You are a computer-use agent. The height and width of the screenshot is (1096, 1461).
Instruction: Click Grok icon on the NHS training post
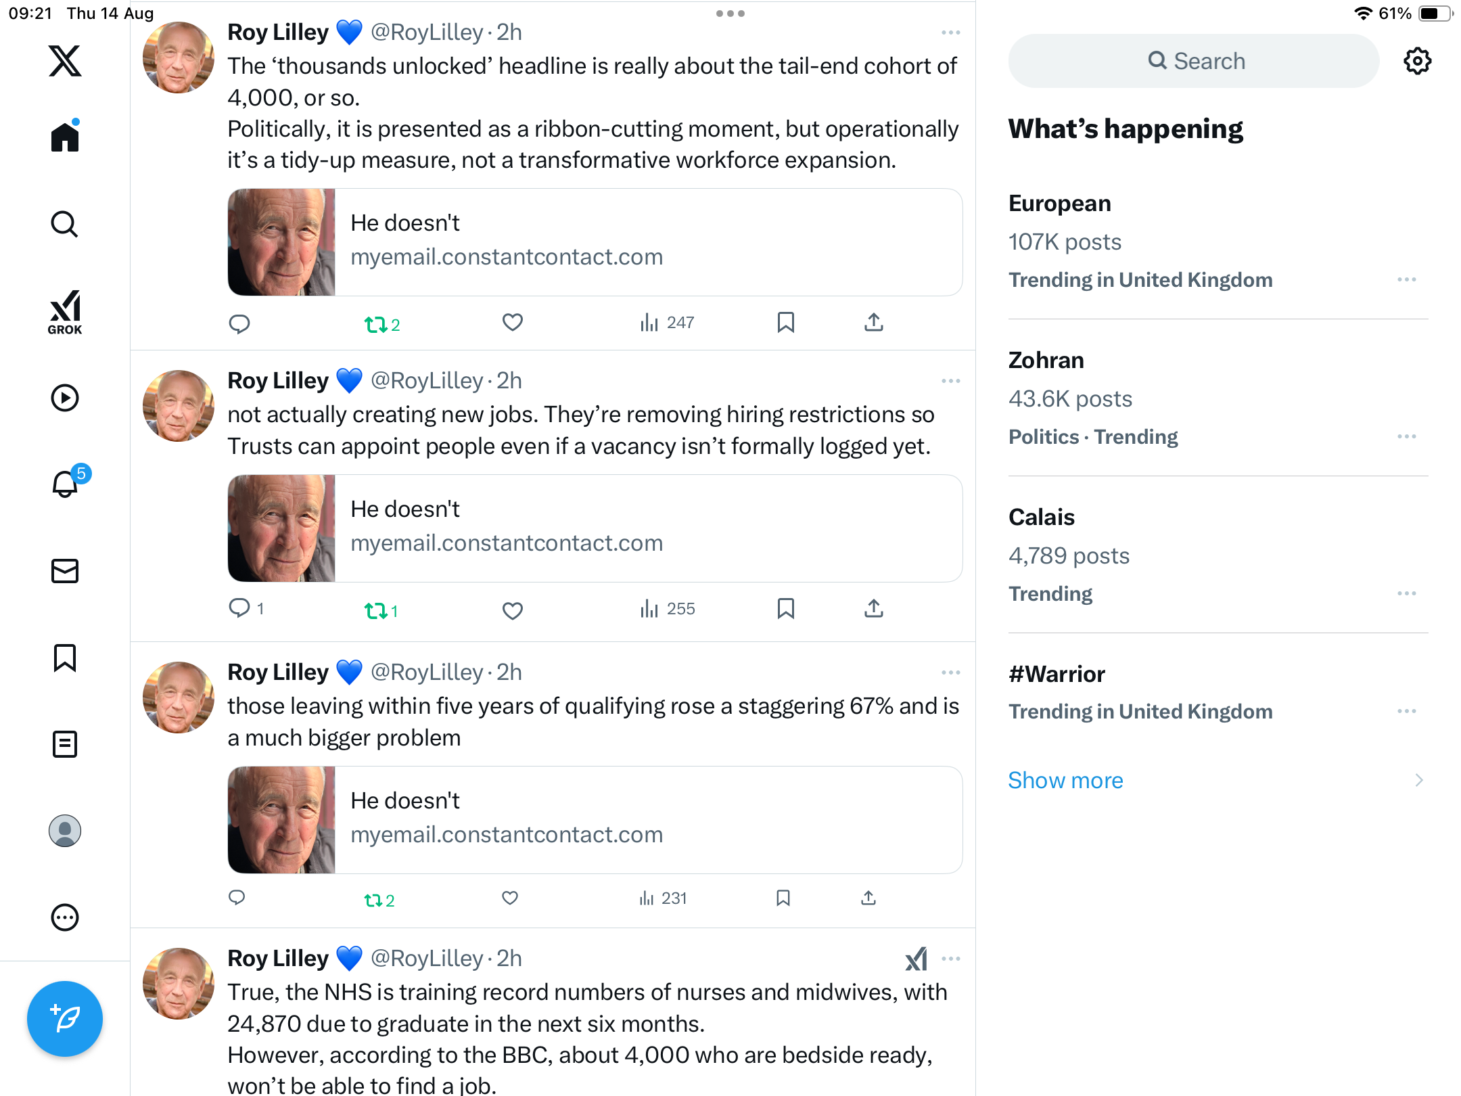[916, 959]
